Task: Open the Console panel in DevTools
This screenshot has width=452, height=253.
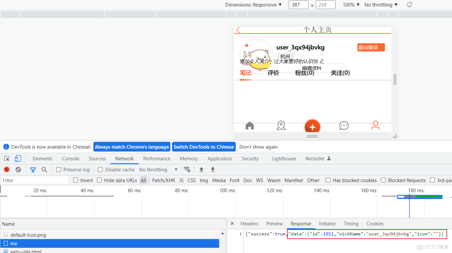Action: point(70,158)
